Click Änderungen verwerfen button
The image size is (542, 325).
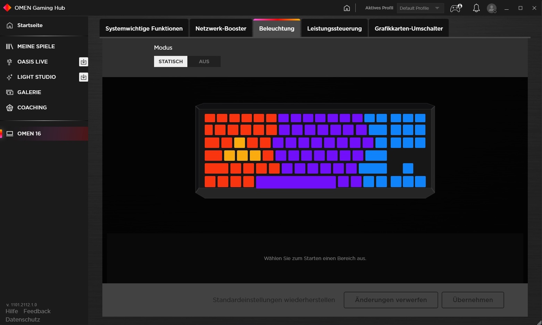[x=391, y=300]
